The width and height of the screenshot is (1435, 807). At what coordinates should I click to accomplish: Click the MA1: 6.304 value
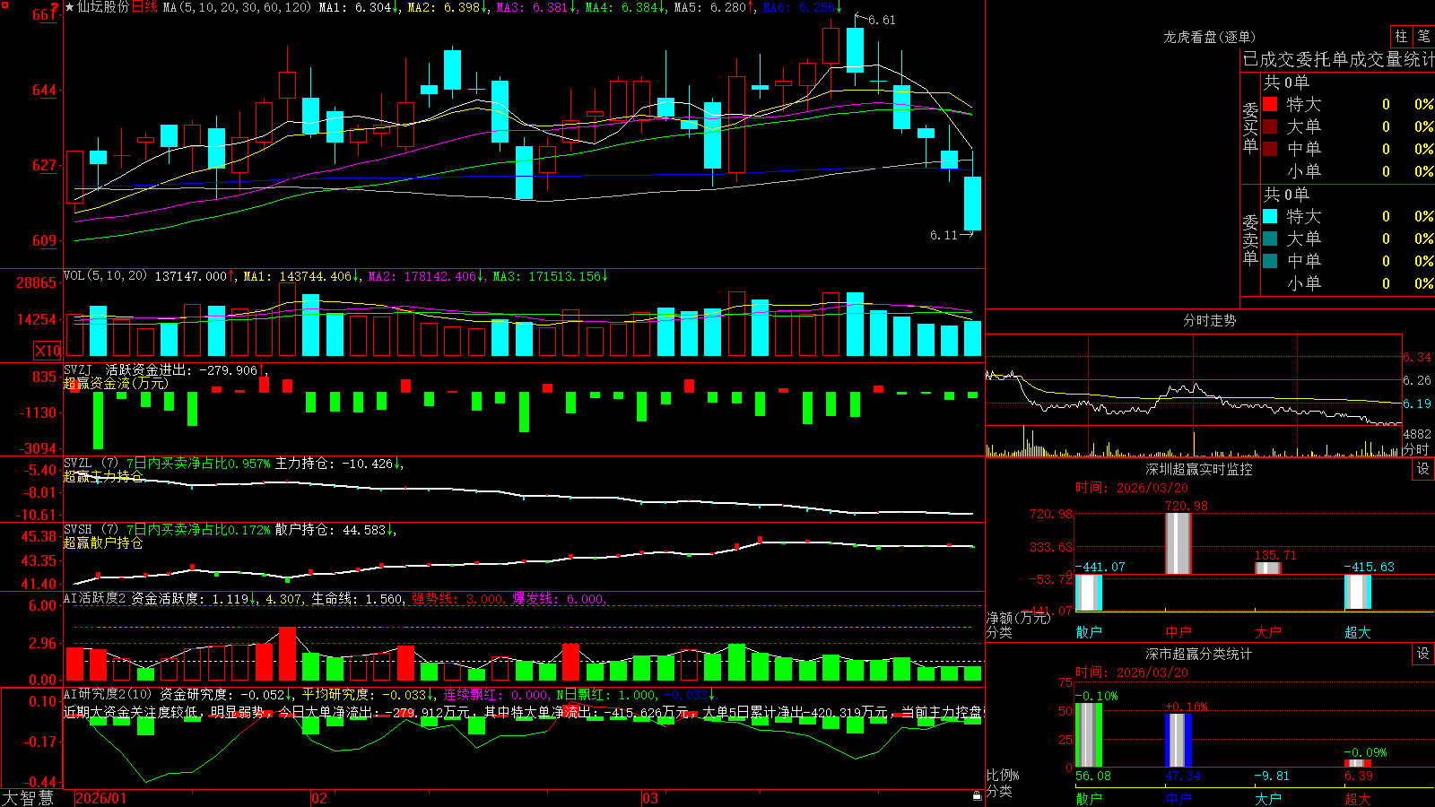[x=359, y=7]
